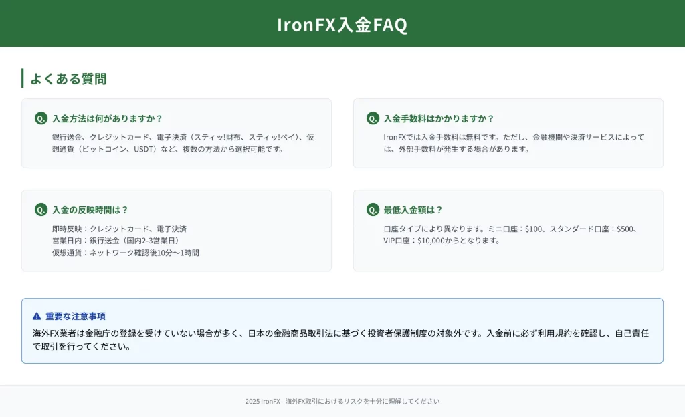Click the answer listing ミニ口座 and VIP口座 amounts
The width and height of the screenshot is (685, 417).
(x=510, y=234)
